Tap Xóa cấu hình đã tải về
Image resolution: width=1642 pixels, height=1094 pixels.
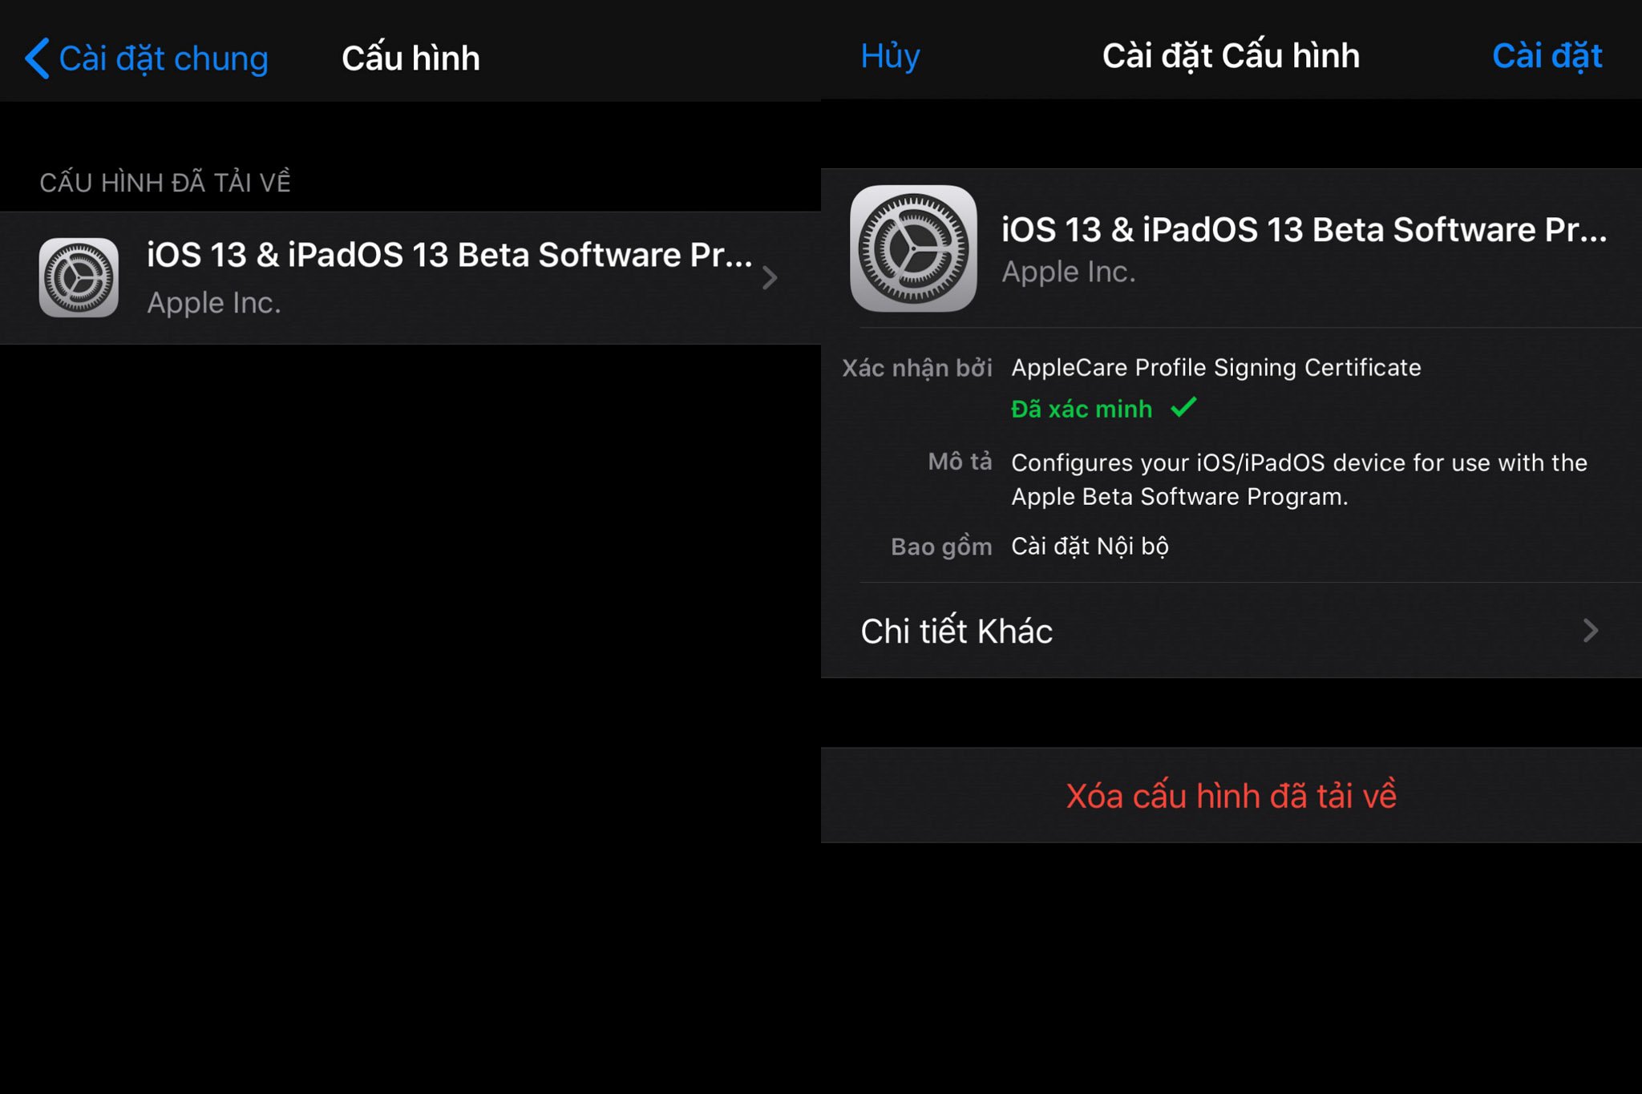[1231, 795]
